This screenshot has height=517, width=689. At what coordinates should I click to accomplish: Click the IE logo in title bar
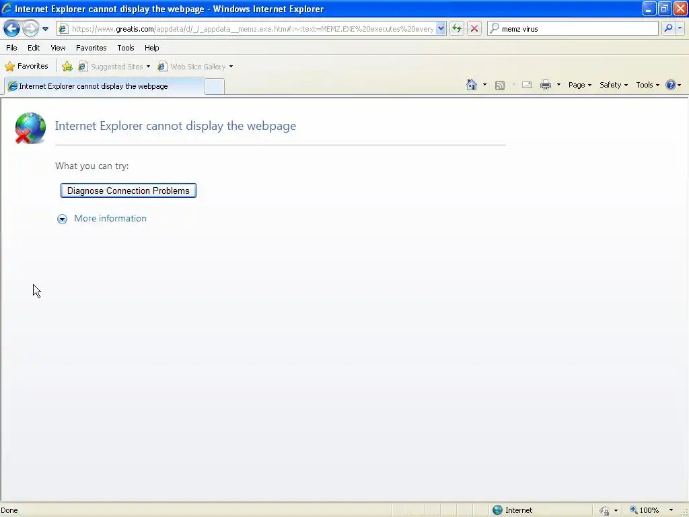(7, 8)
